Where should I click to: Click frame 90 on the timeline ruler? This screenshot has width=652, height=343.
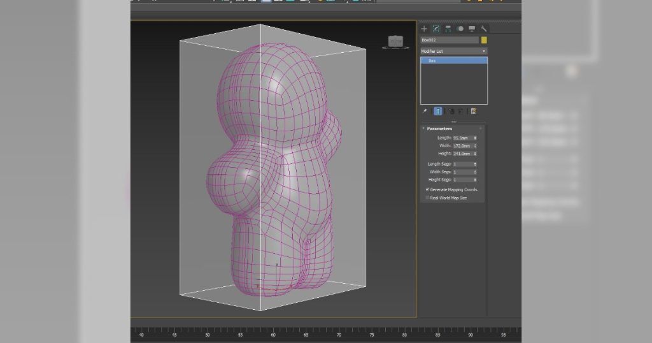tap(471, 335)
